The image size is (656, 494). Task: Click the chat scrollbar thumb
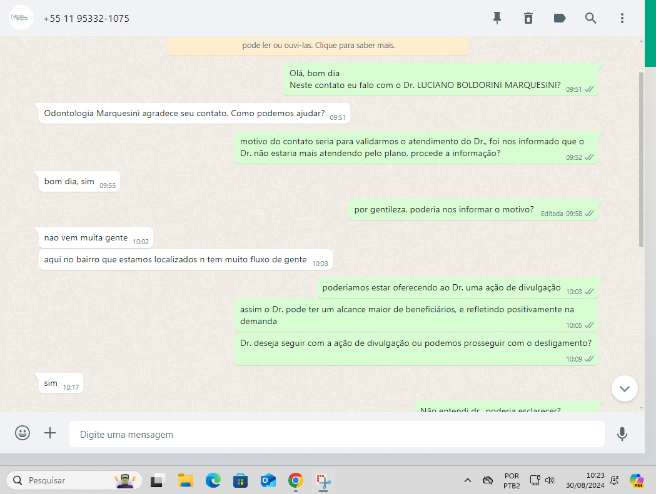(642, 159)
